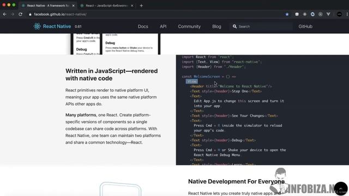This screenshot has height=196, width=349.
Task: Open the Chrome three-dot menu
Action: [347, 14]
